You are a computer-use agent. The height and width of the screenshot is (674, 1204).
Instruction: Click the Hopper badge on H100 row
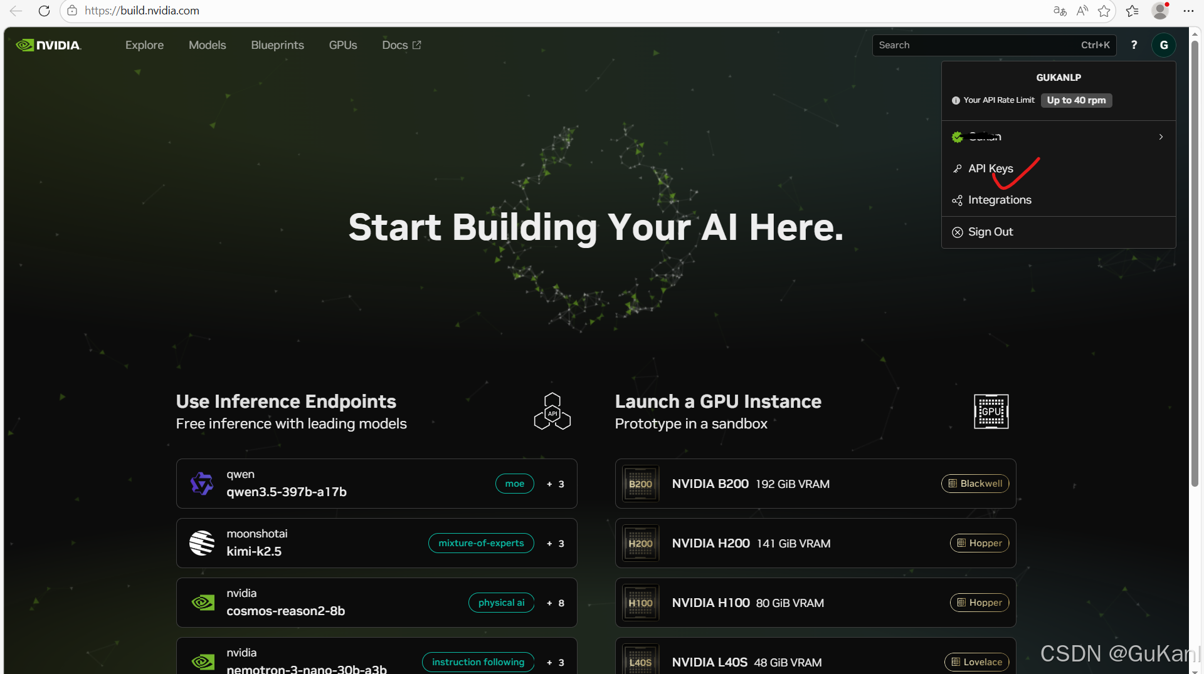[980, 603]
